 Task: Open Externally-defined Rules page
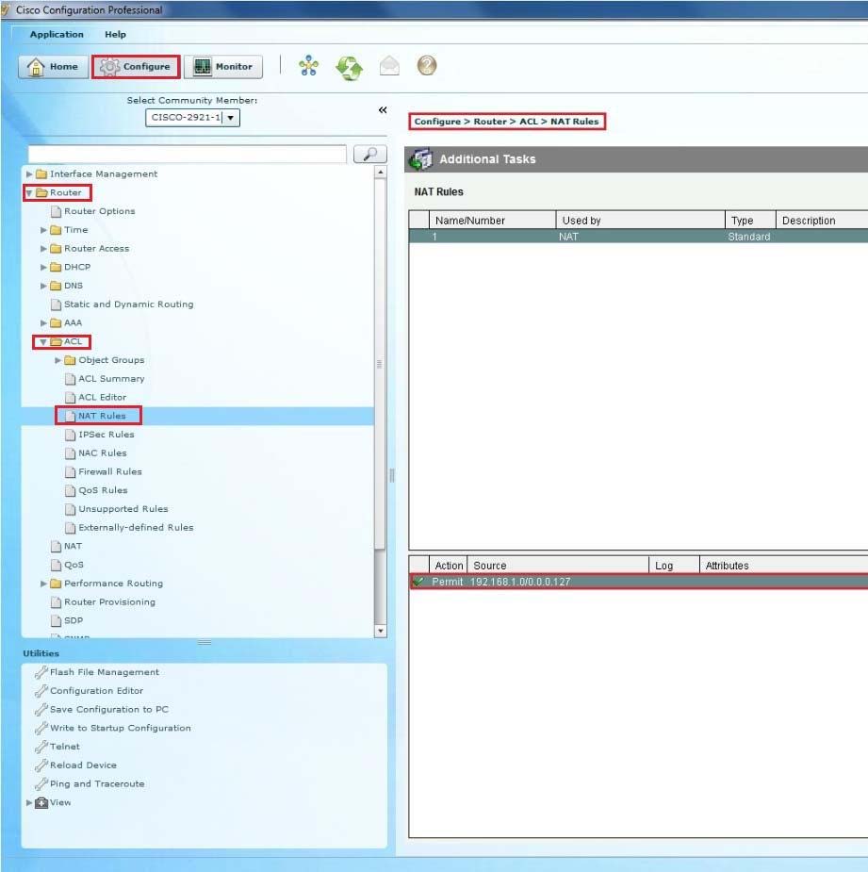coord(135,527)
